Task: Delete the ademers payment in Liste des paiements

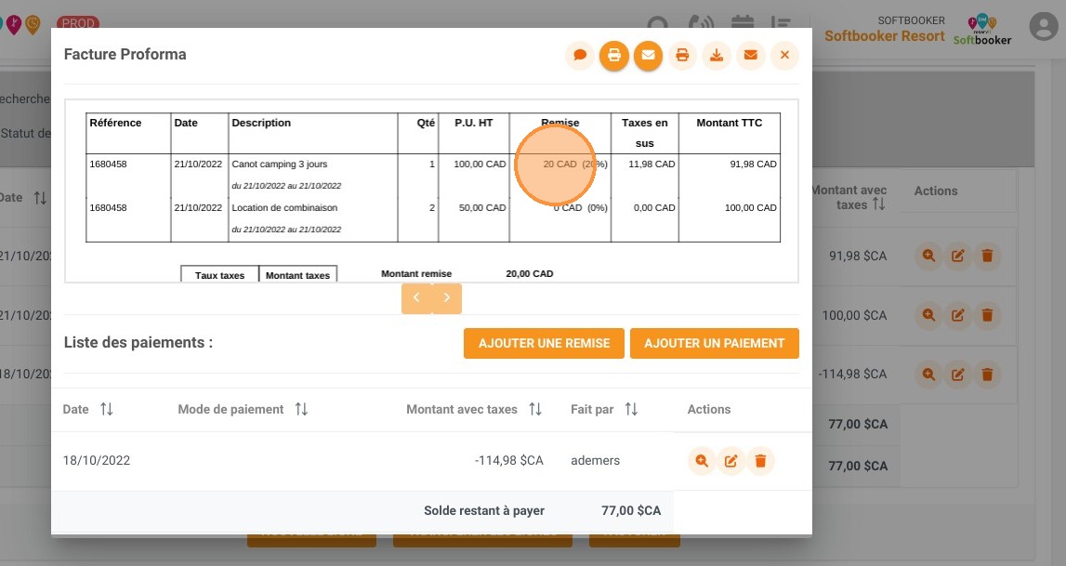Action: [761, 461]
